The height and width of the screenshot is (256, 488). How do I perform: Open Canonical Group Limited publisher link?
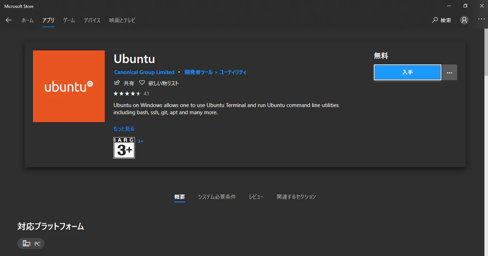(x=144, y=72)
